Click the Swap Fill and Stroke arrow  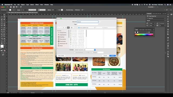[x=5, y=45]
